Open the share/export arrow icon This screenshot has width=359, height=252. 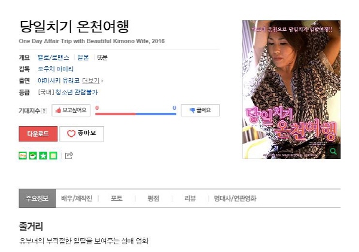click(69, 155)
